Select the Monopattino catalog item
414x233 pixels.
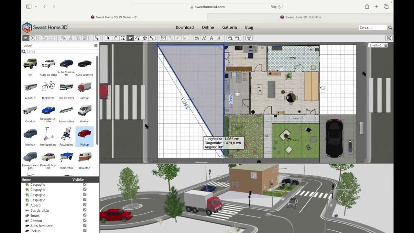point(48,137)
